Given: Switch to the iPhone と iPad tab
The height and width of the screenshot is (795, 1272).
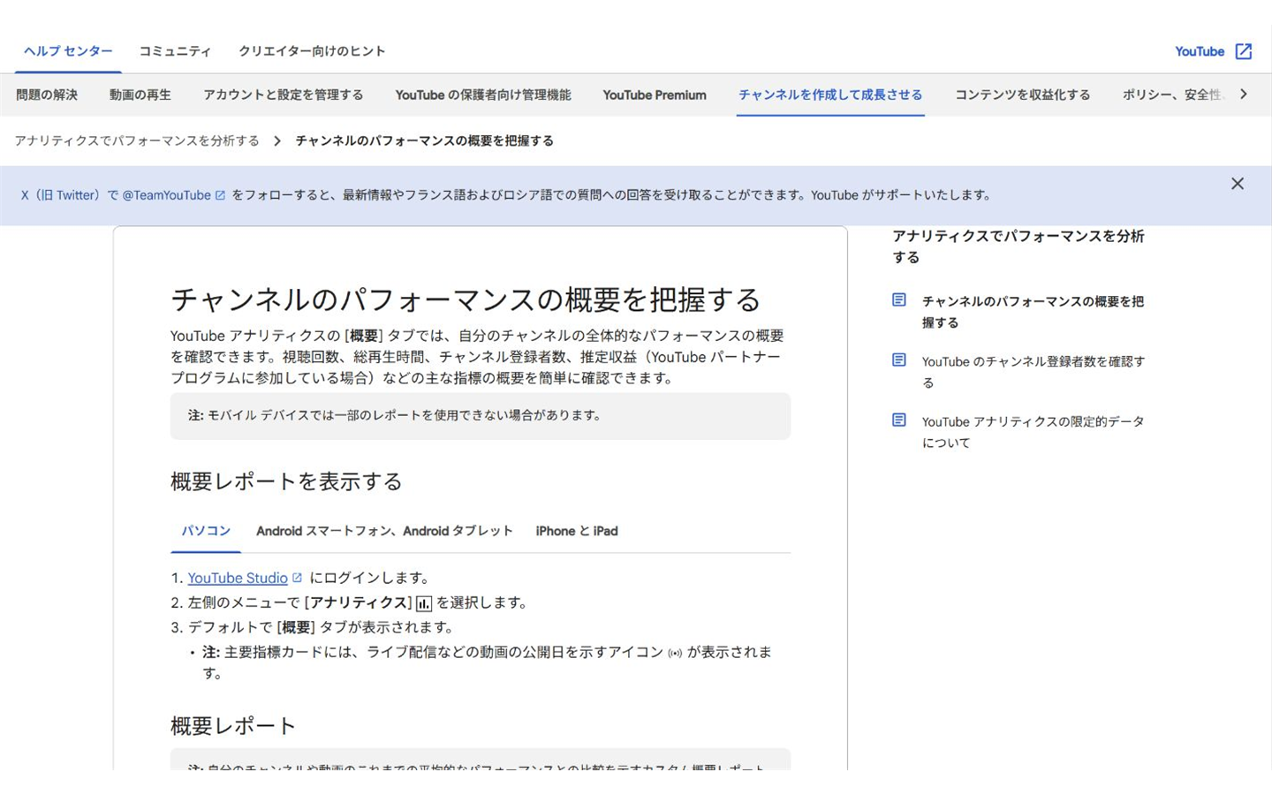Looking at the screenshot, I should click(x=577, y=531).
